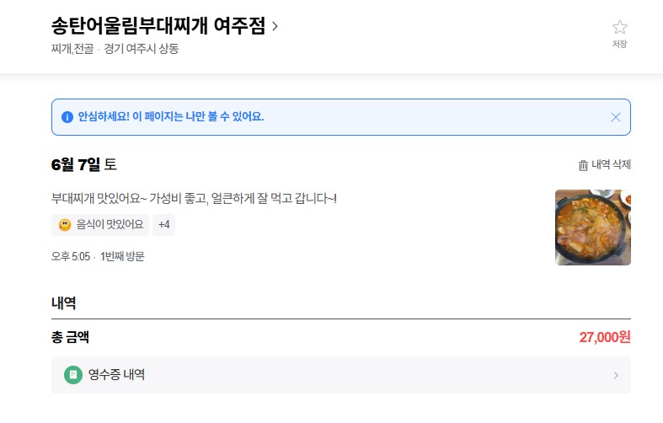The image size is (663, 423).
Task: Click the green receipt icon
Action: click(x=73, y=375)
